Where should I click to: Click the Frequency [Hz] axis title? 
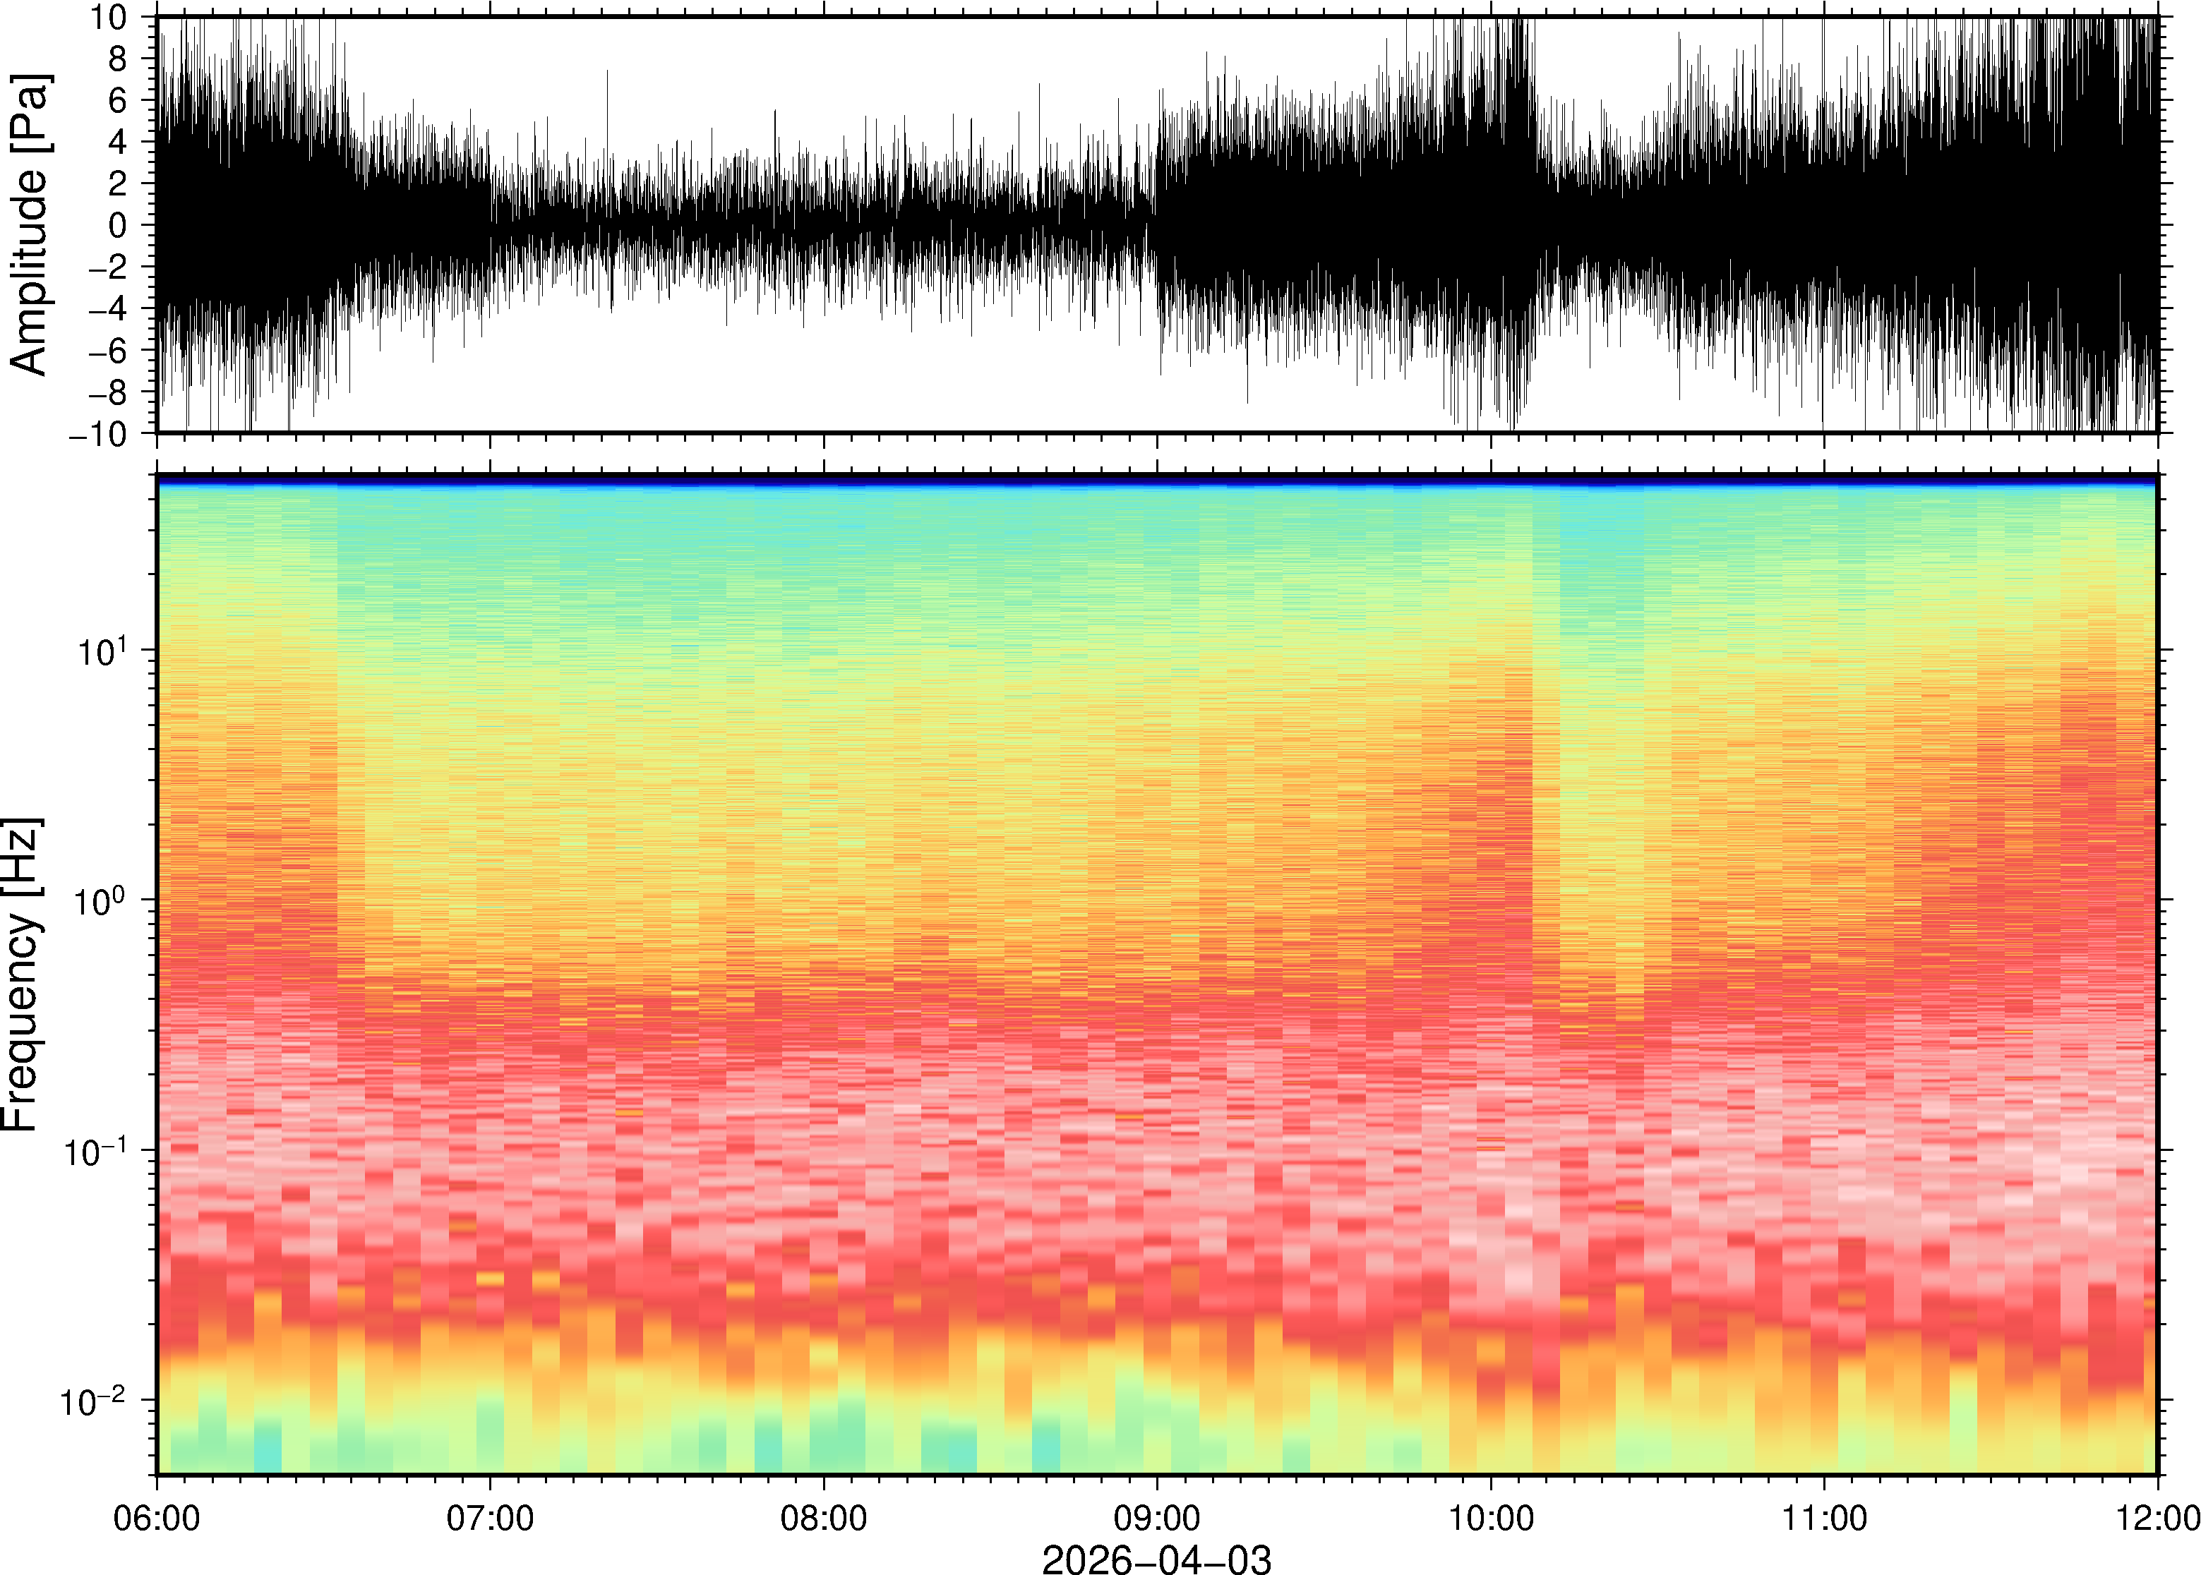tap(21, 974)
